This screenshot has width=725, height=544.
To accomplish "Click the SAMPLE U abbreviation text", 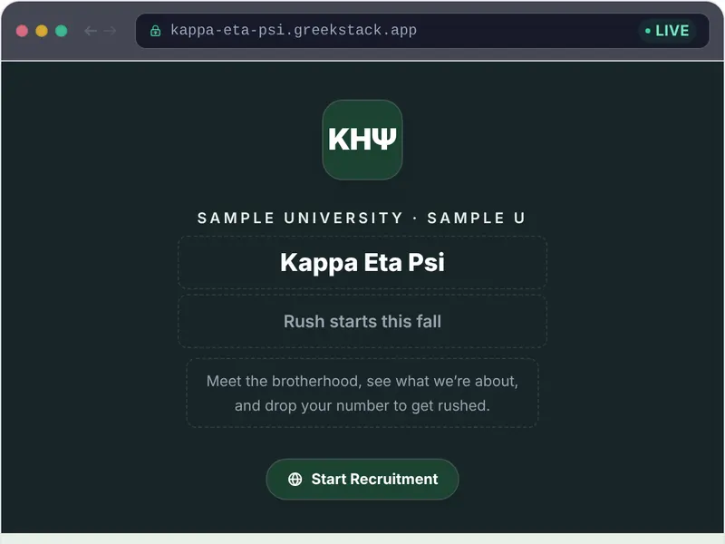I will click(476, 218).
